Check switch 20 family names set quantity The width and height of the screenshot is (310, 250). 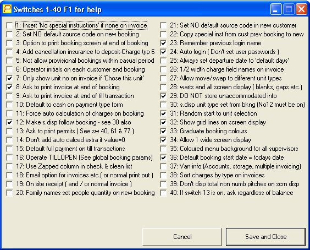tap(9, 193)
